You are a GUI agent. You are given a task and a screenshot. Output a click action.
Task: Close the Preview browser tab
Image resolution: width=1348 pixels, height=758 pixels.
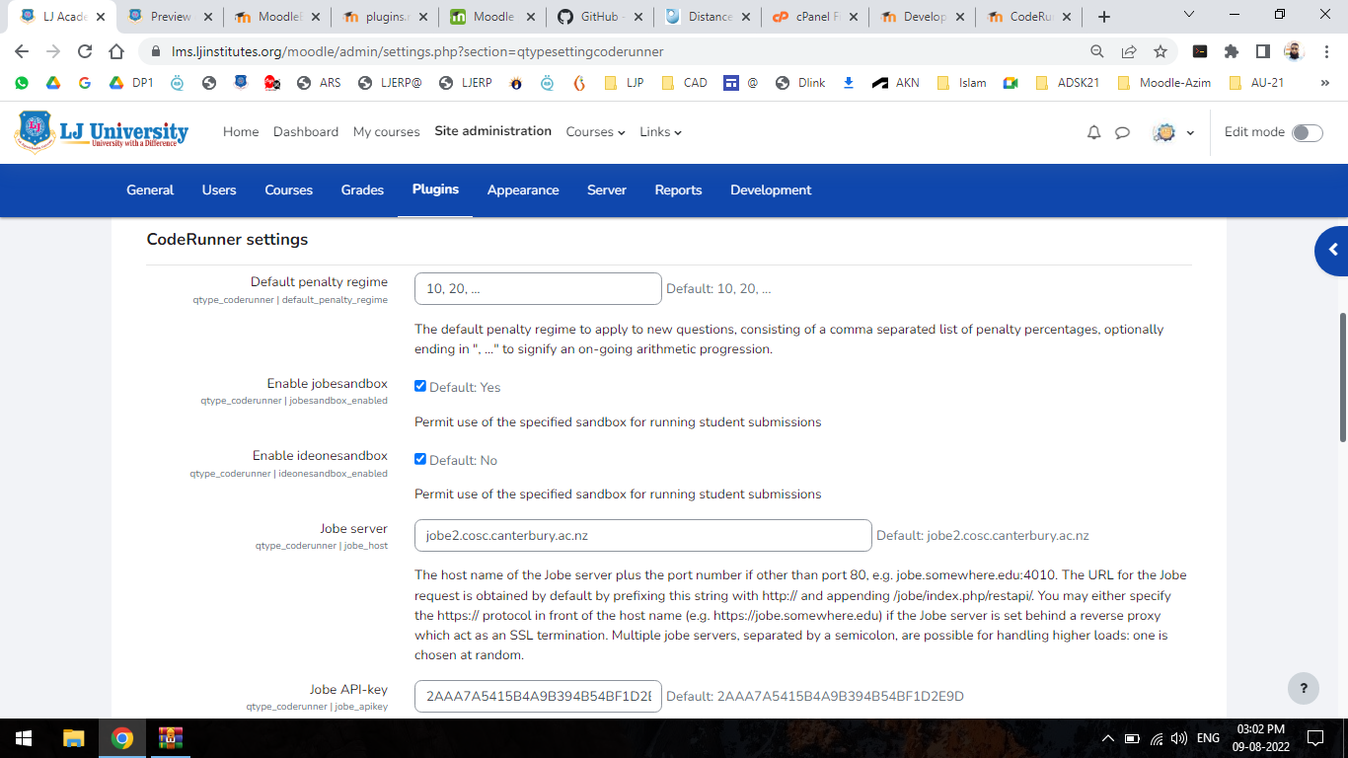pyautogui.click(x=207, y=17)
